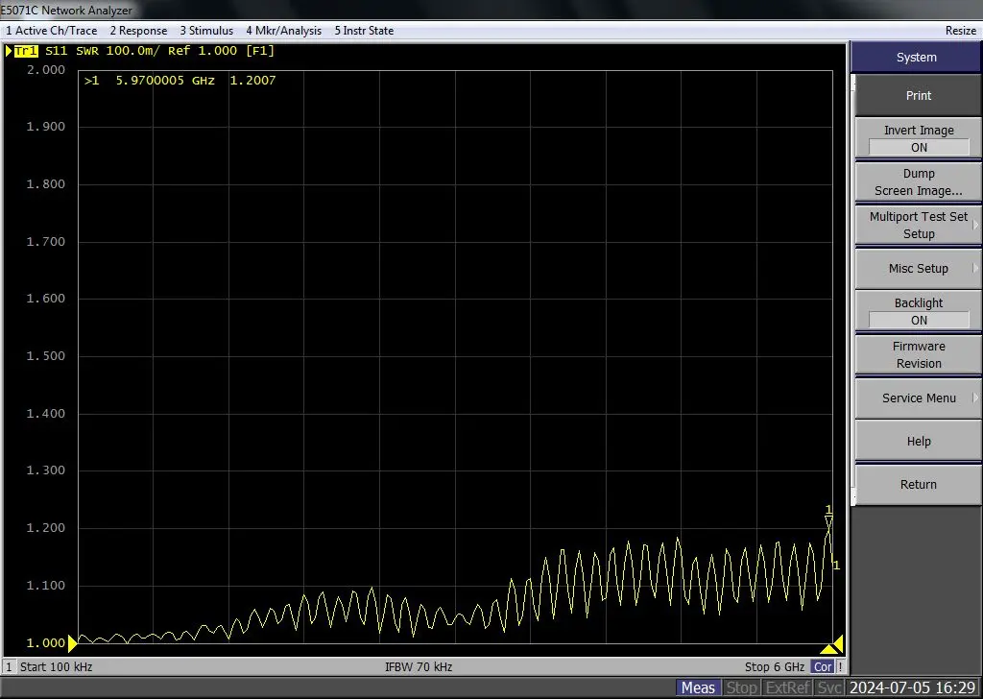The height and width of the screenshot is (699, 983).
Task: Click the yellow reference marker on left axis
Action: coord(72,643)
